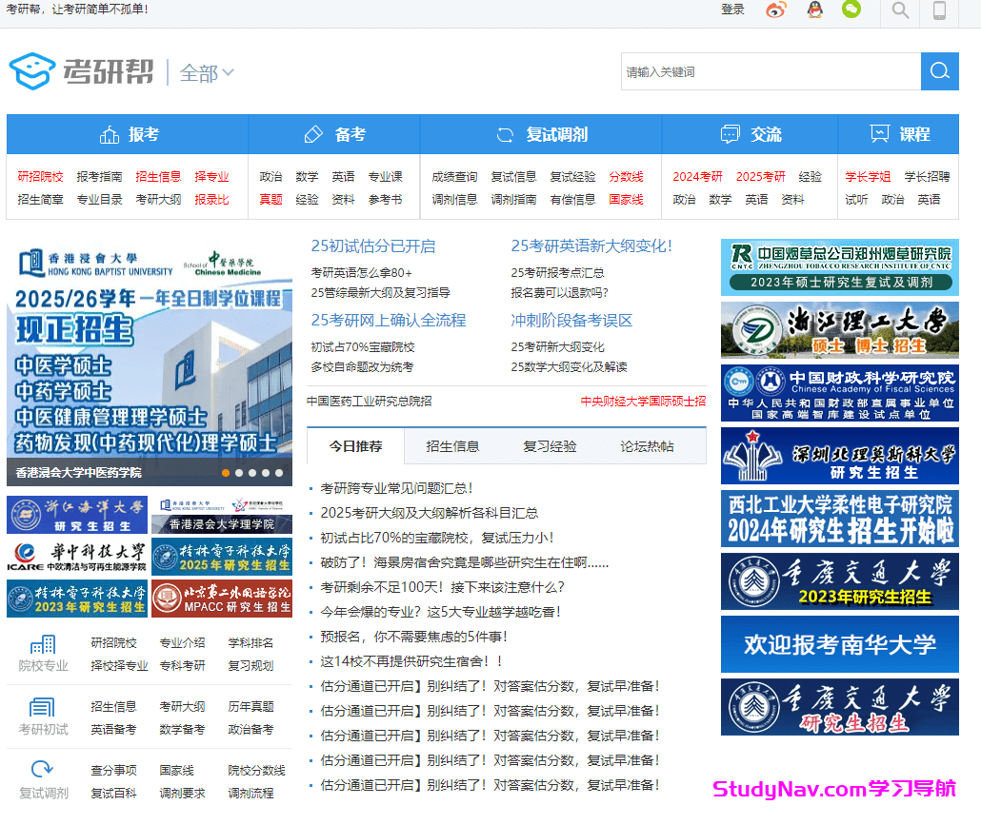This screenshot has width=981, height=825.
Task: Click inside the keyword search input field
Action: click(x=770, y=71)
